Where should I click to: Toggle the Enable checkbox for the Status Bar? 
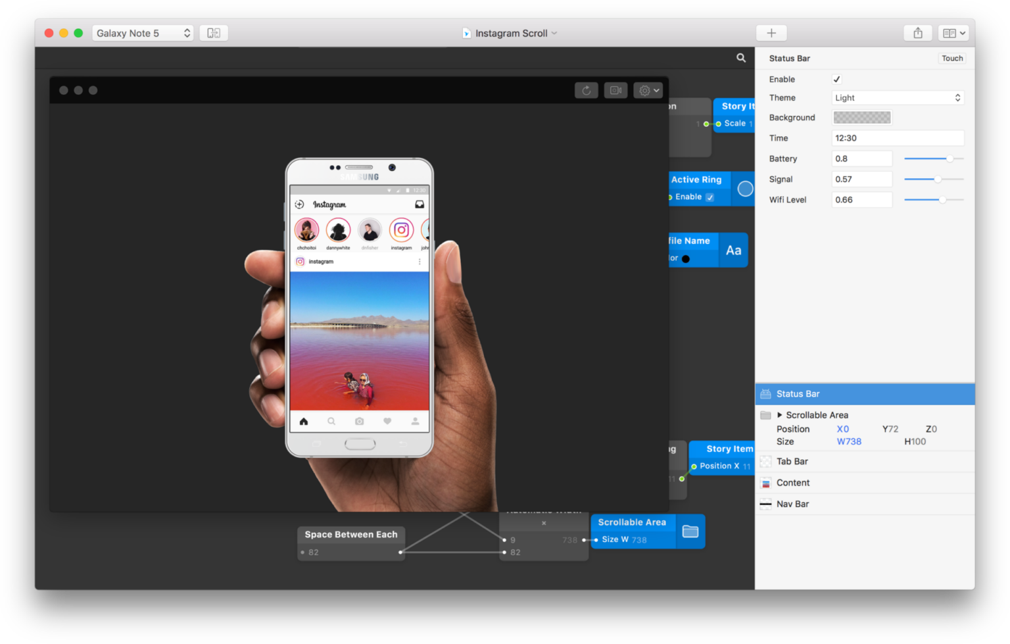point(836,79)
